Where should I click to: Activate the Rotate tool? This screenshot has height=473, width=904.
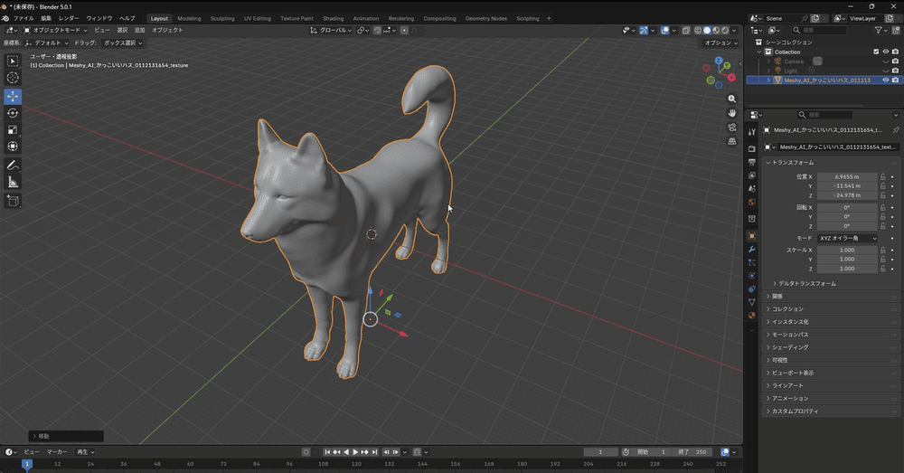[13, 113]
